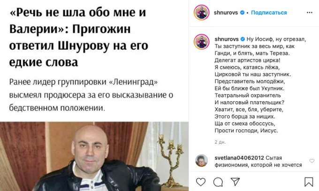Click verified badge next to caption username
319x191 pixels.
243,39
